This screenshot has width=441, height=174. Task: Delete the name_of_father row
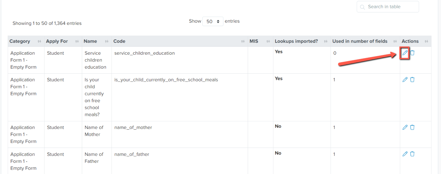tap(412, 154)
